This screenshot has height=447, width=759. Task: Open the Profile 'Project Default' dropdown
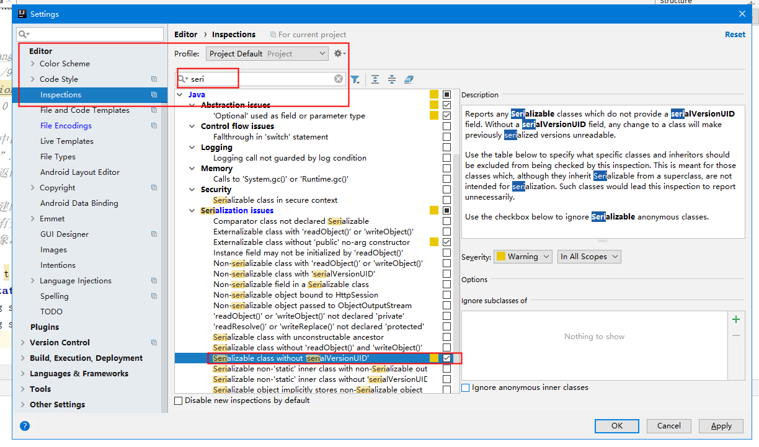tap(267, 54)
